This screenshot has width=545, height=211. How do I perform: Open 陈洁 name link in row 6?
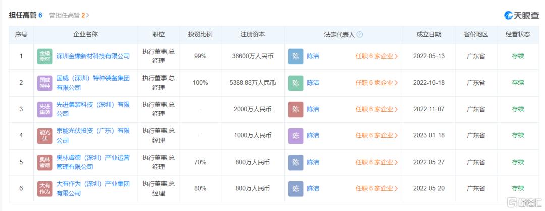(313, 188)
